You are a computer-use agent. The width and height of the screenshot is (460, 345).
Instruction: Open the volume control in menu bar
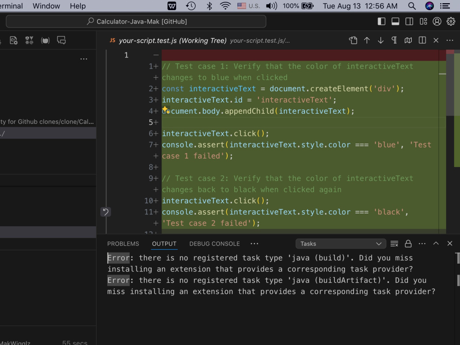(271, 6)
